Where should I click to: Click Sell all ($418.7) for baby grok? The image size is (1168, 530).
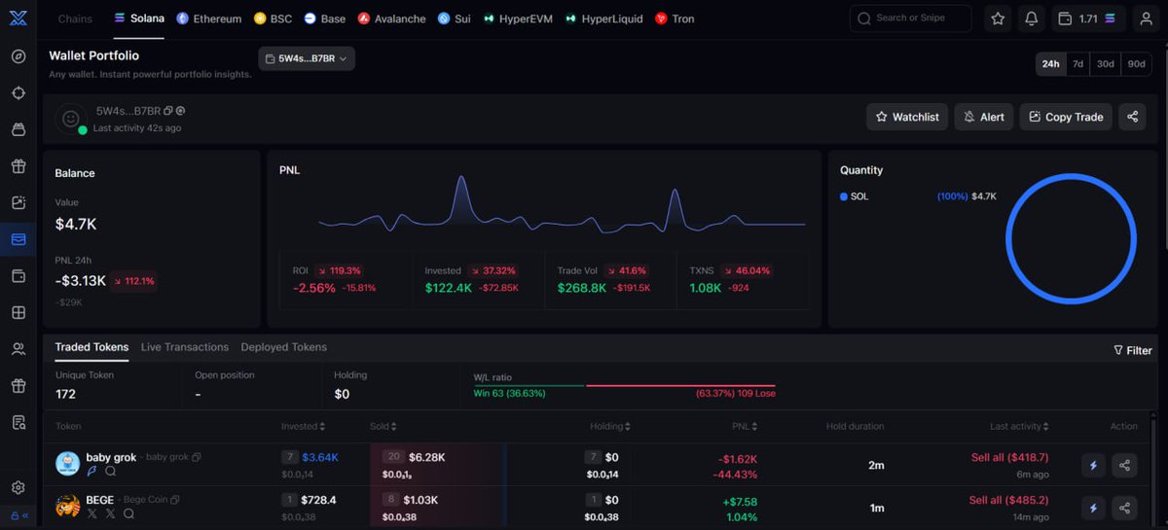pos(1009,457)
